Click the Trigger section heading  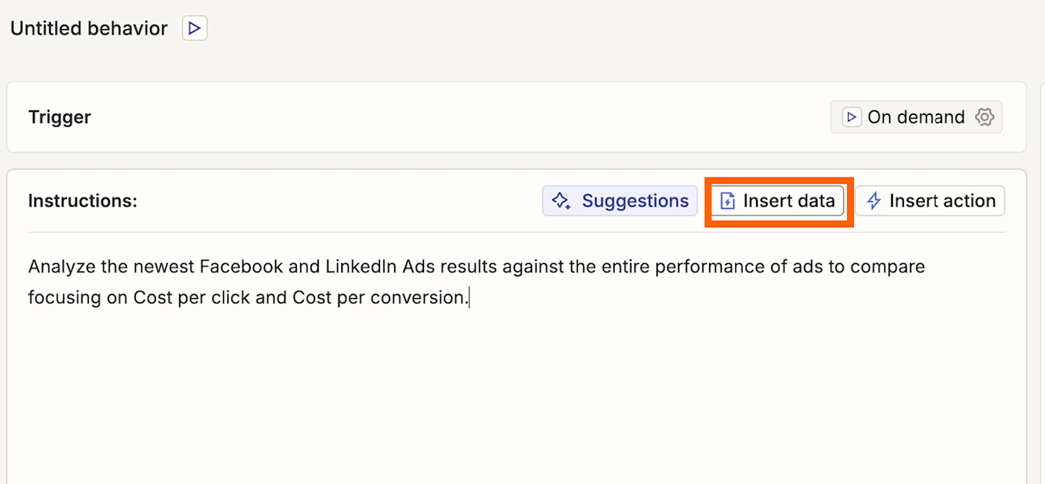coord(60,117)
